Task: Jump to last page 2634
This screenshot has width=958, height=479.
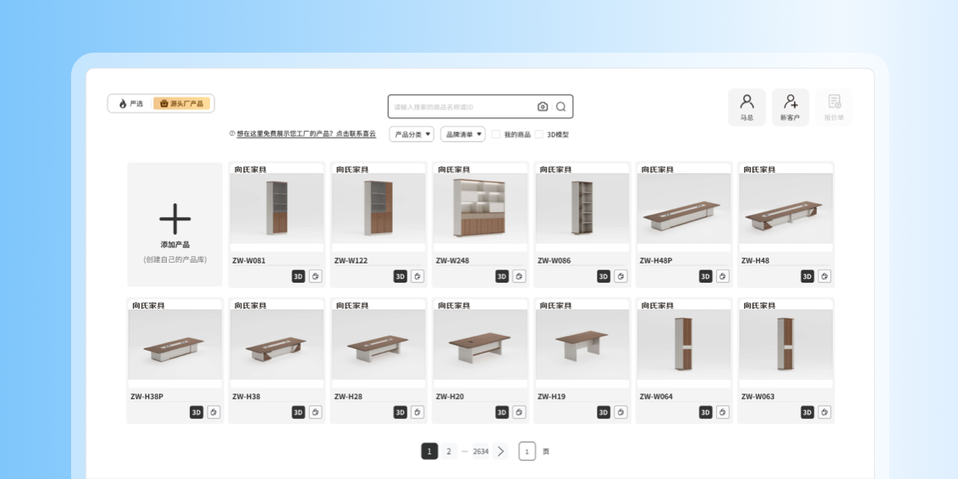Action: pyautogui.click(x=481, y=451)
